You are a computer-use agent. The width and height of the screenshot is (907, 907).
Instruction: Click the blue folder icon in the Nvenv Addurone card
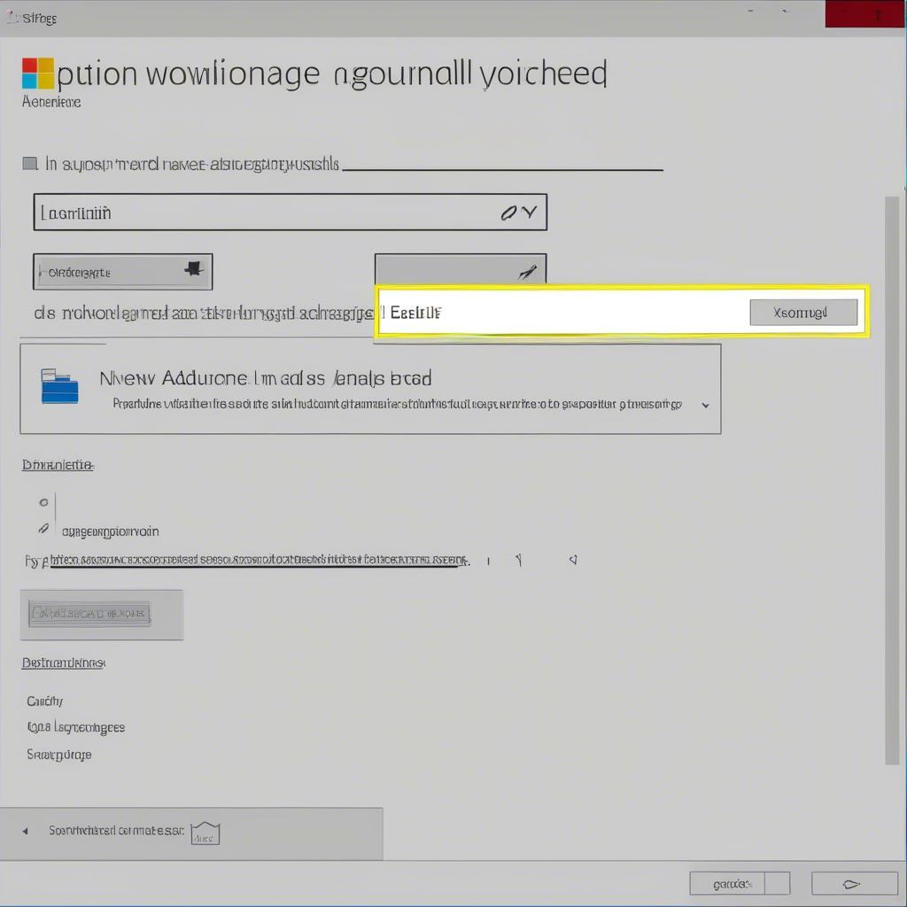click(59, 386)
